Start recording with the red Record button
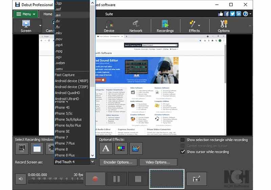The height and width of the screenshot is (190, 271). click(x=95, y=179)
